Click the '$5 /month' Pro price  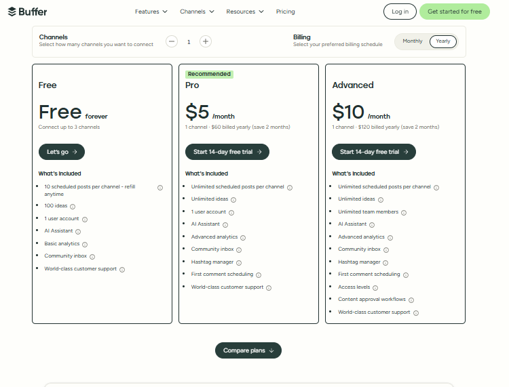pyautogui.click(x=210, y=112)
